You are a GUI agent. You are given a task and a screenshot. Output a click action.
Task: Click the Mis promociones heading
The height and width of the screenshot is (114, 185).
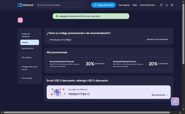pos(57,53)
